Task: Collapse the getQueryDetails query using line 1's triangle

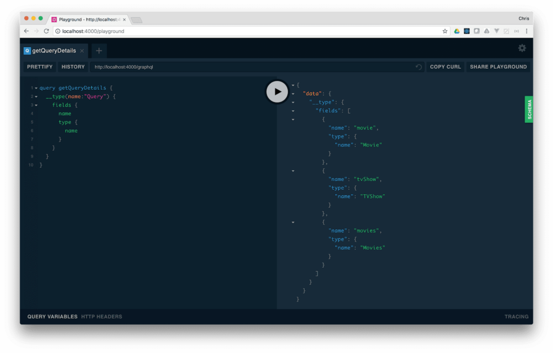Action: [x=36, y=88]
